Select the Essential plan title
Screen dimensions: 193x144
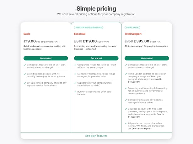[x=80, y=34]
